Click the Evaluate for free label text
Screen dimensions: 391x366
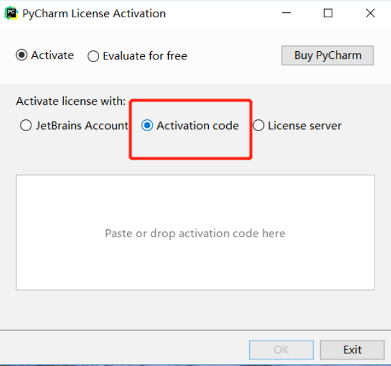(x=145, y=56)
